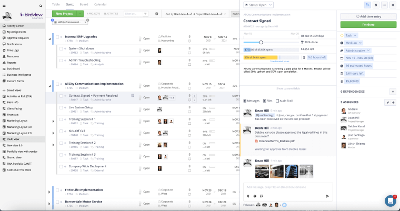
Task: Check the Company Wide Deployment checkbox
Action: [61, 167]
